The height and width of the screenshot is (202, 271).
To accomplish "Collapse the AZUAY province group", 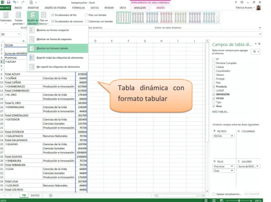I will click(x=6, y=61).
